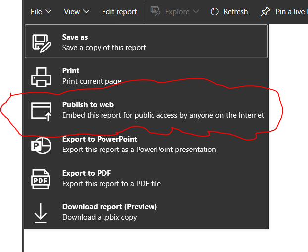This screenshot has width=308, height=252.
Task: Click Edit report
Action: coord(119,12)
